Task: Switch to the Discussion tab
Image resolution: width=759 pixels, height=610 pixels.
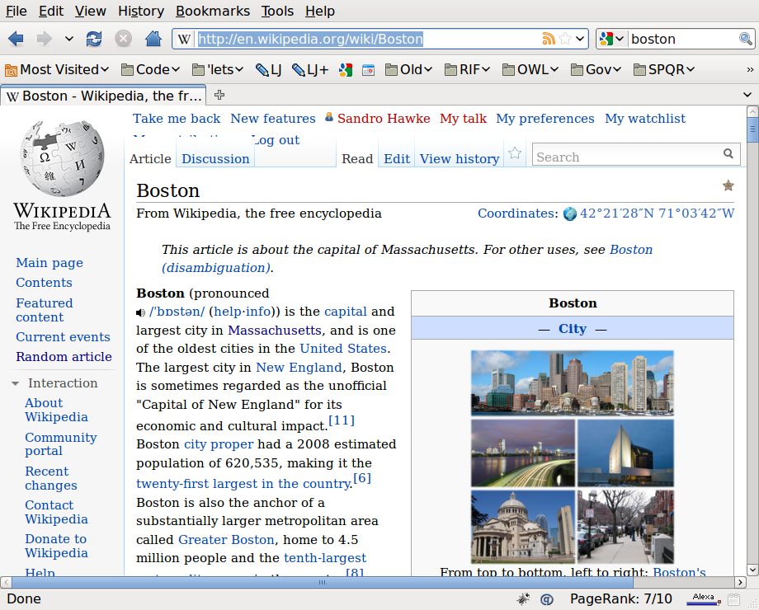Action: click(x=215, y=159)
